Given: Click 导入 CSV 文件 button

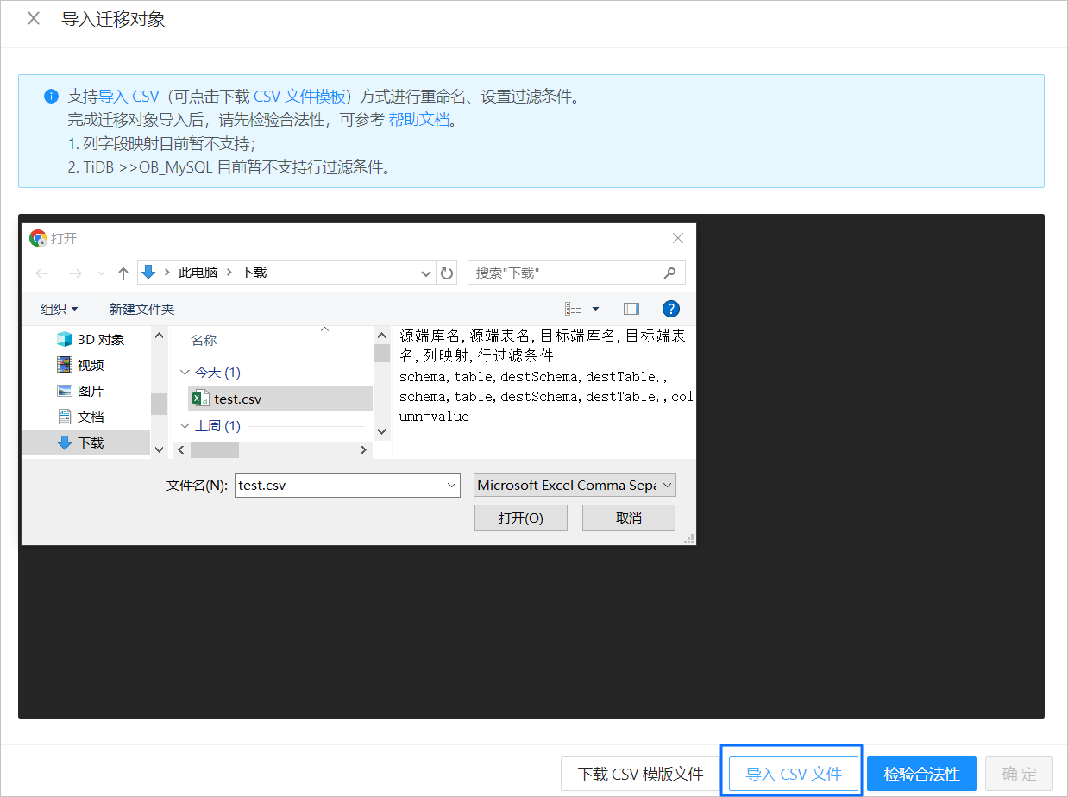Looking at the screenshot, I should coord(792,774).
